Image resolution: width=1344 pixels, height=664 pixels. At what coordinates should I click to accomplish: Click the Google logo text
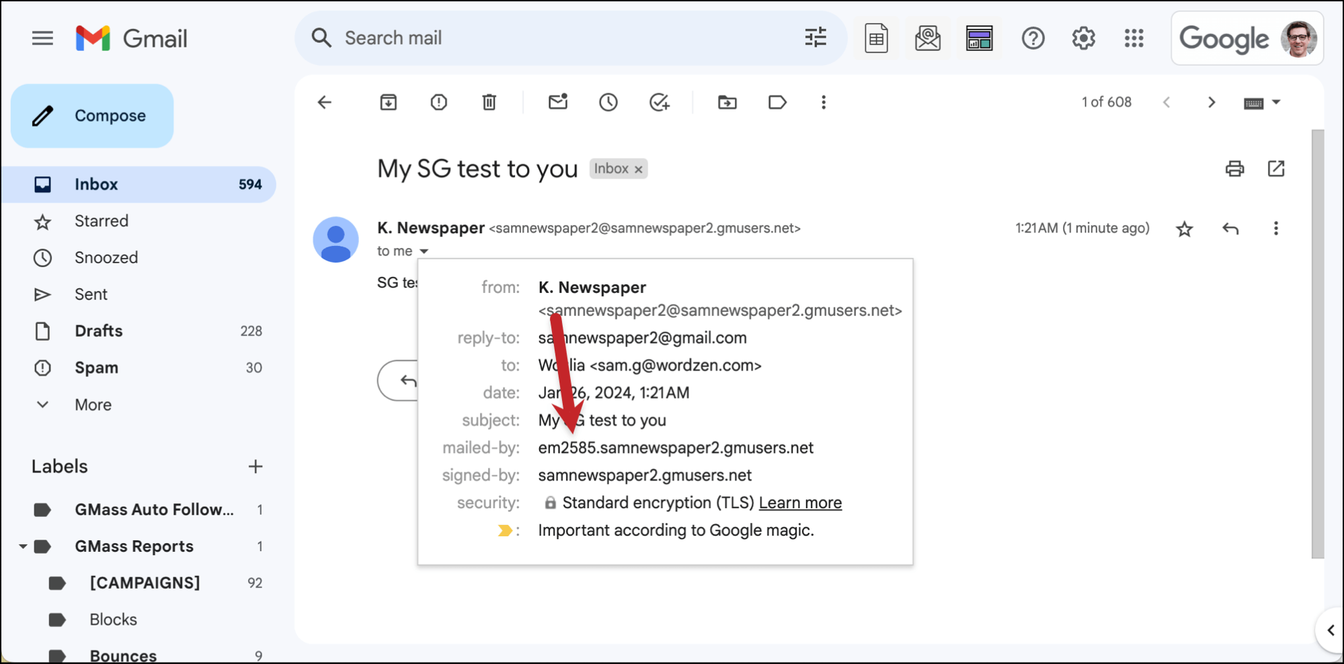tap(1224, 39)
